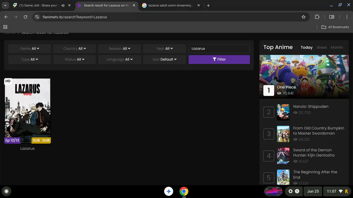
Task: Expand the Country filter dropdown
Action: 75,49
